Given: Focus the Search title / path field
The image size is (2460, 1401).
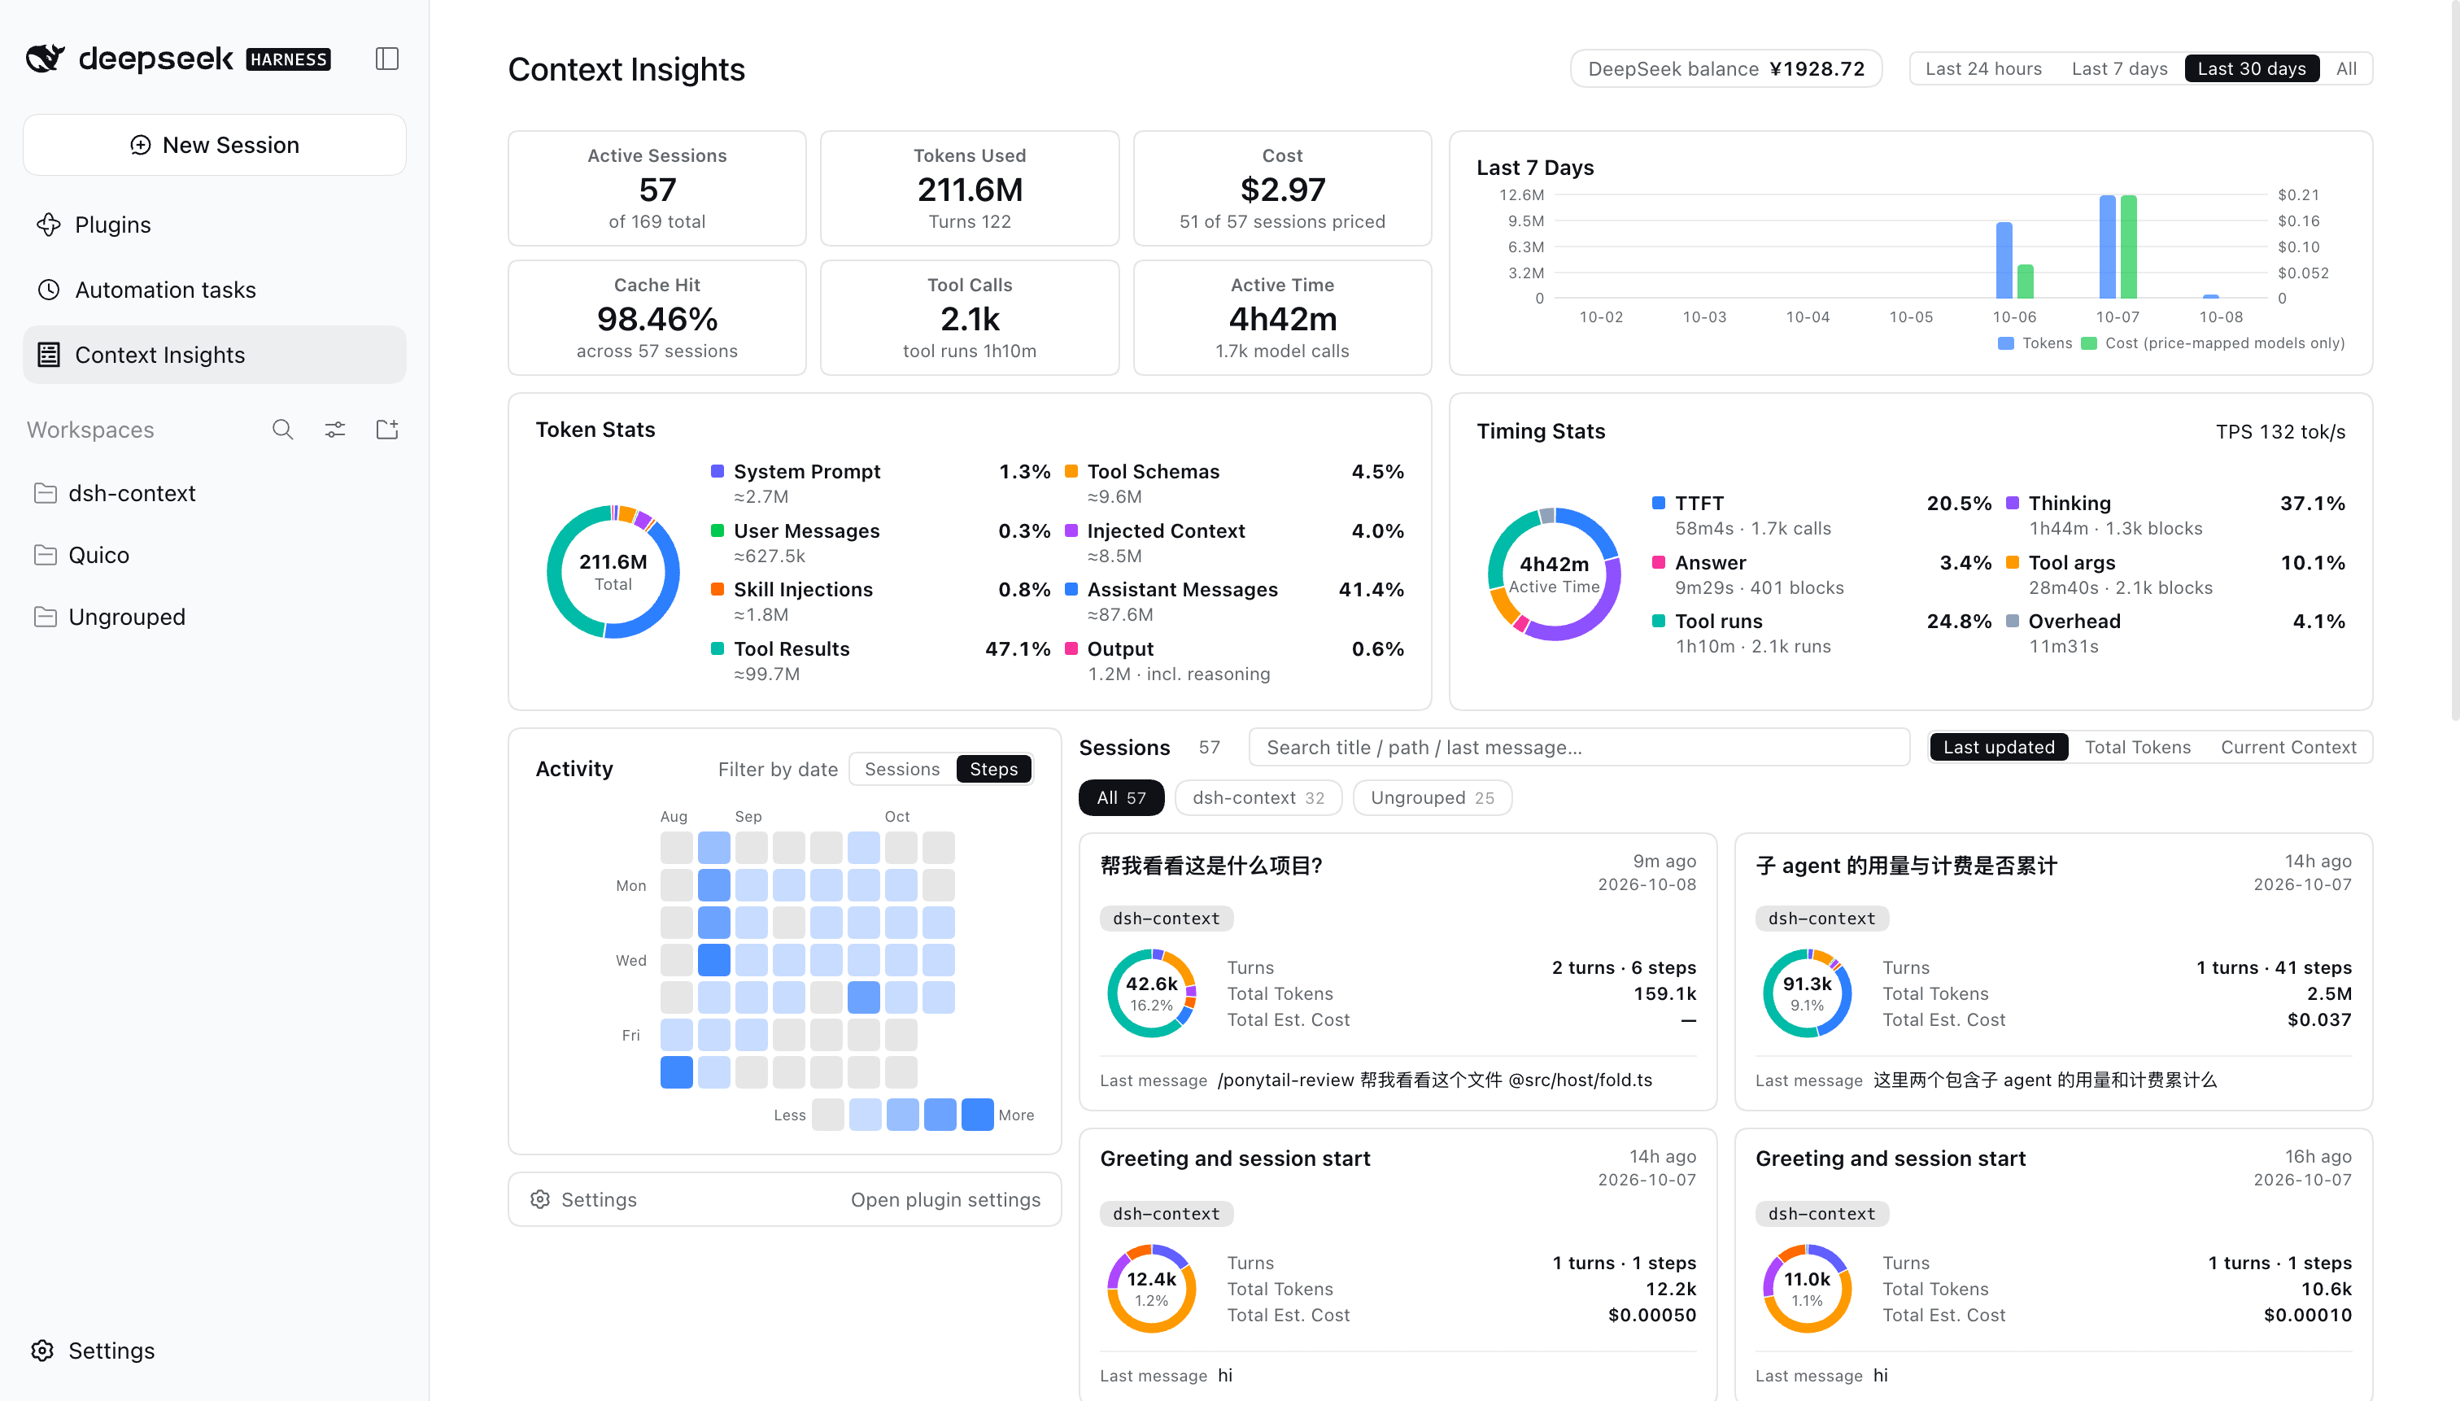Looking at the screenshot, I should click(1578, 747).
